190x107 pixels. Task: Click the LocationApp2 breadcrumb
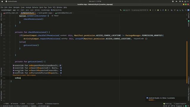coord(6,10)
